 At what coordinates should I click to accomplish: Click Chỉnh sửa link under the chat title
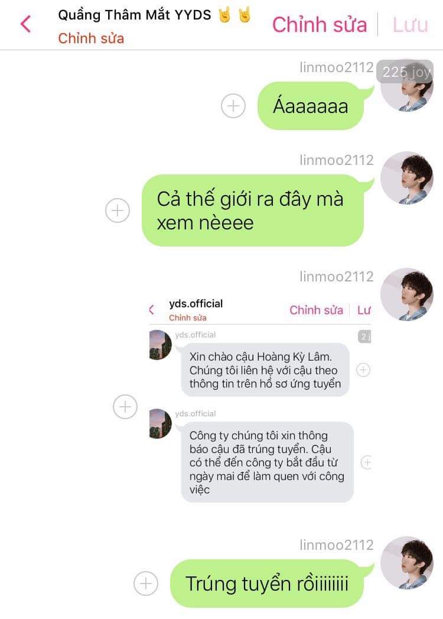point(91,38)
